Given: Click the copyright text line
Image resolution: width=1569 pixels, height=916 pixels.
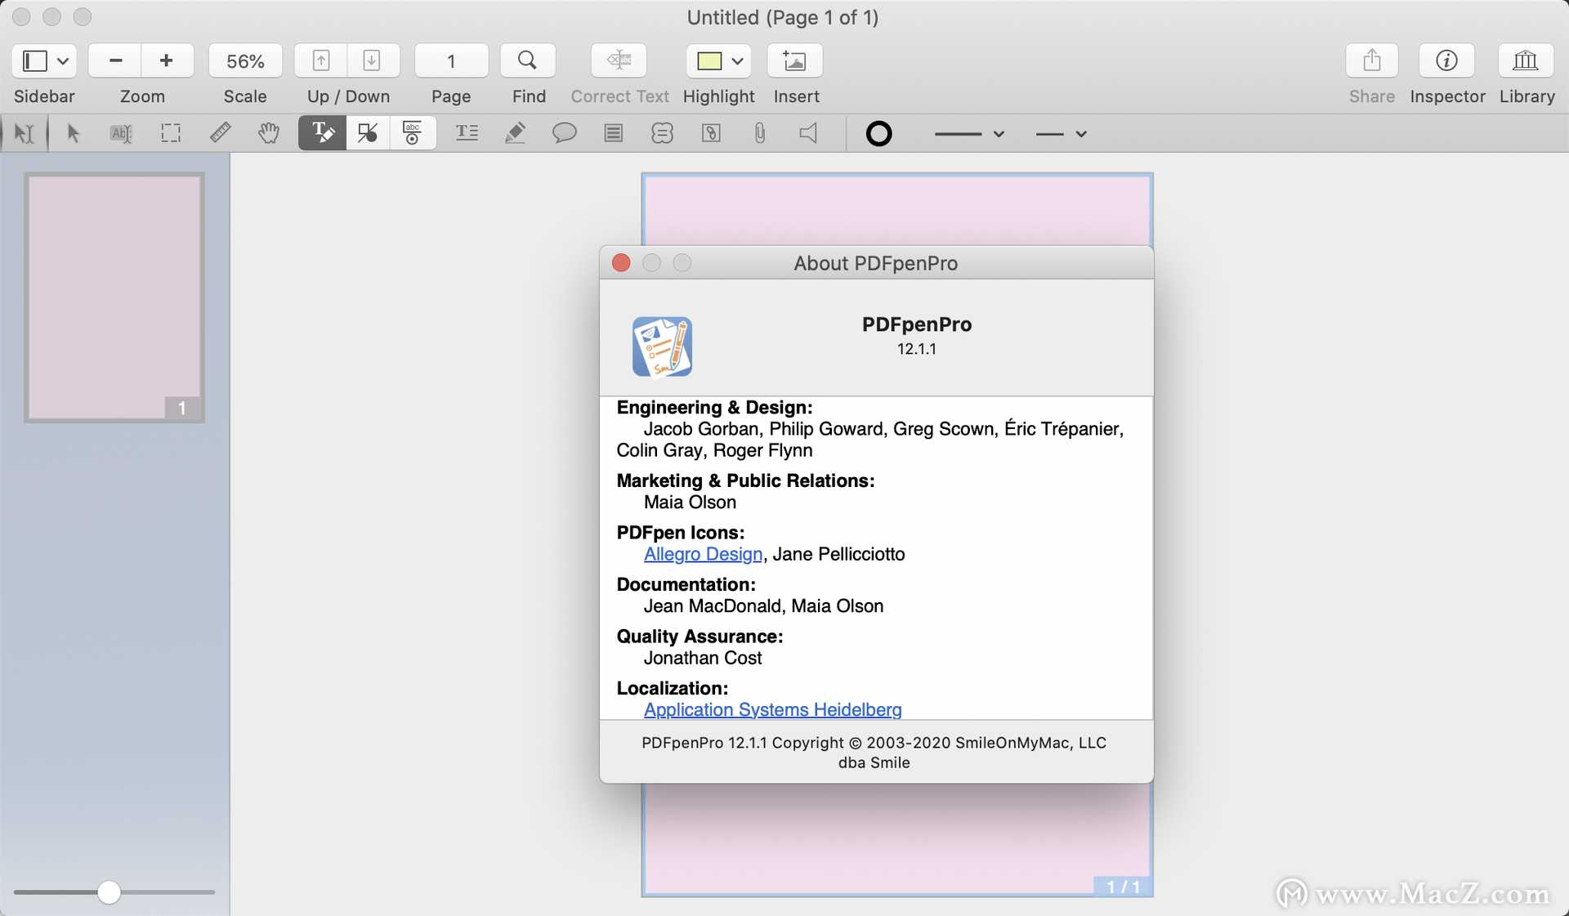Looking at the screenshot, I should (x=874, y=752).
